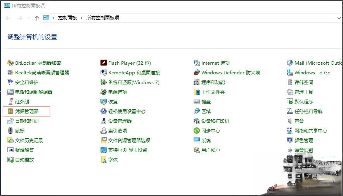Click the address bar control panel icon
The height and width of the screenshot is (196, 343).
tap(46, 18)
